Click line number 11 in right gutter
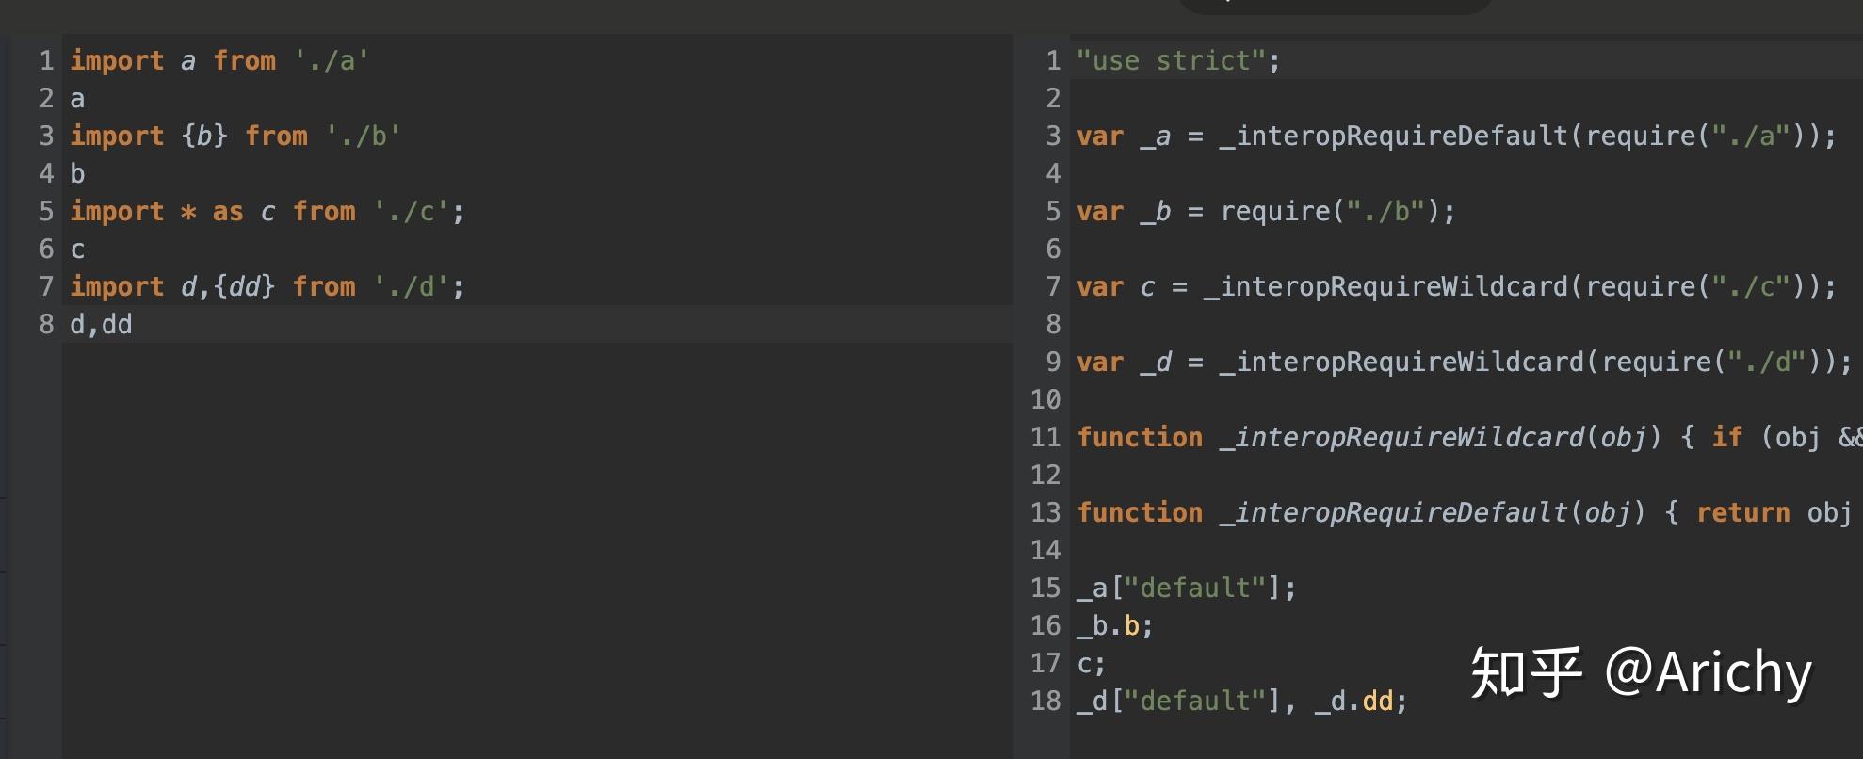Image resolution: width=1863 pixels, height=759 pixels. 1045,437
